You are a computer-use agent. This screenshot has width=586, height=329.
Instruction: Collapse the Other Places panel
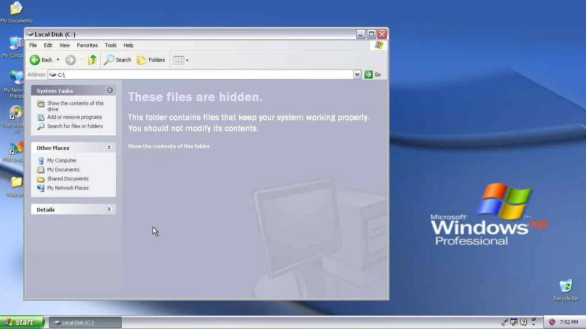click(109, 148)
